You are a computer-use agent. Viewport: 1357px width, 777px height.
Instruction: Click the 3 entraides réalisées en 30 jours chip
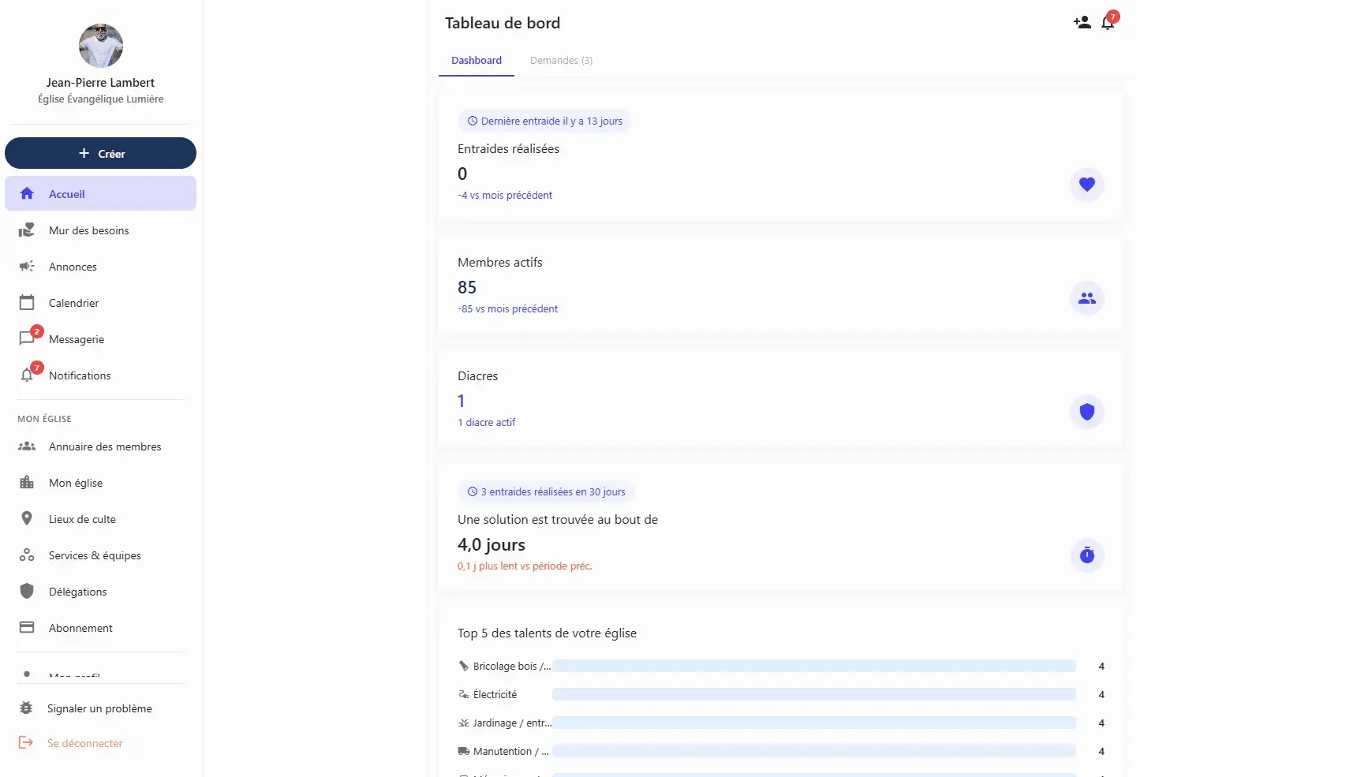coord(546,492)
